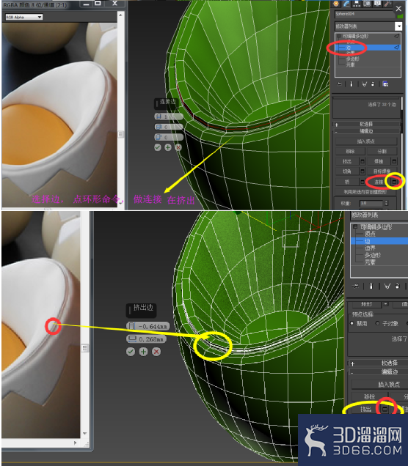The image size is (408, 466).
Task: Click 桥 button in top panel
Action: (x=347, y=182)
